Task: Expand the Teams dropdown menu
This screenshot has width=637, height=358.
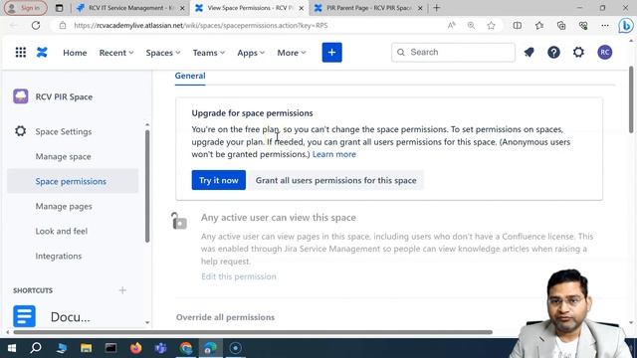Action: click(x=209, y=53)
